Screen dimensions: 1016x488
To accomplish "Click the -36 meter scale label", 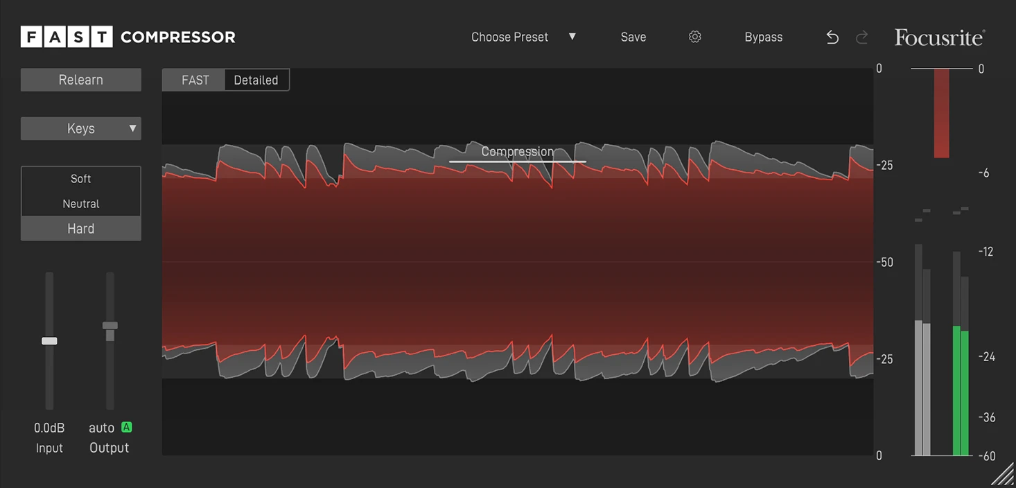I will point(987,417).
